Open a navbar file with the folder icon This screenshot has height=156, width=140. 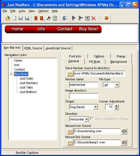(x=8, y=18)
